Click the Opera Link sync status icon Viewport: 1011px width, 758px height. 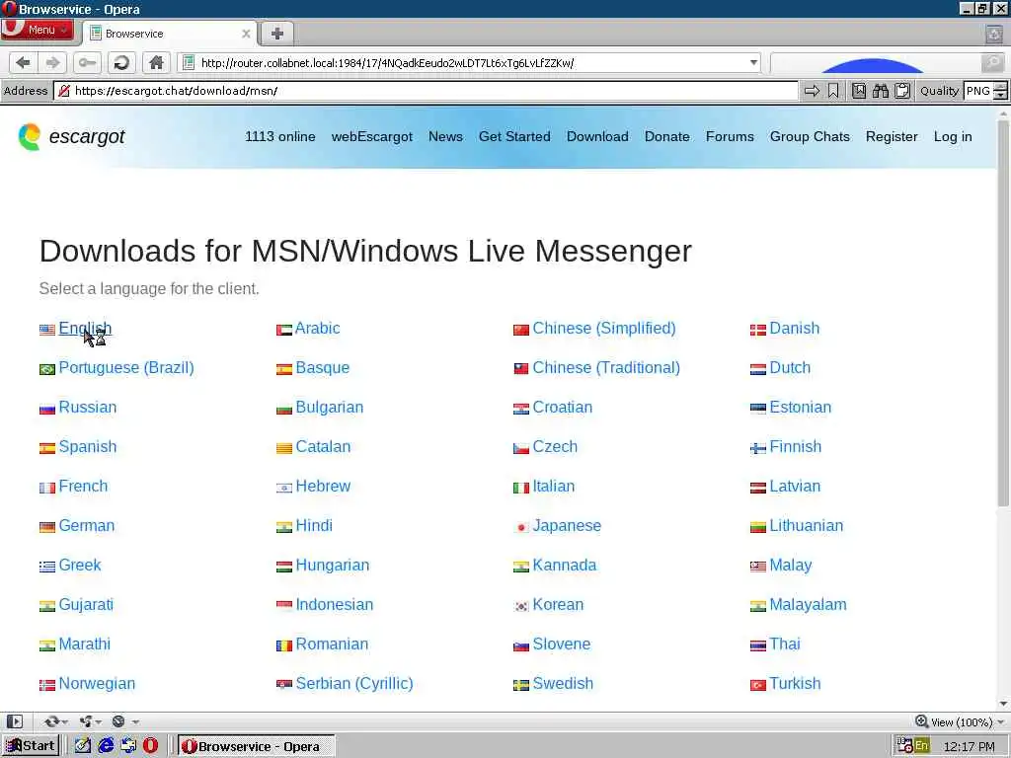click(51, 721)
